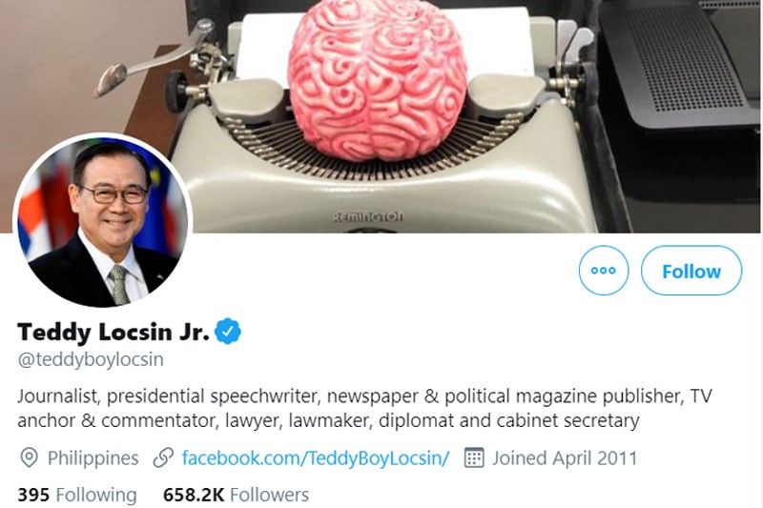Viewport: 763px width, 508px height.
Task: Click the location pin icon
Action: 29,457
